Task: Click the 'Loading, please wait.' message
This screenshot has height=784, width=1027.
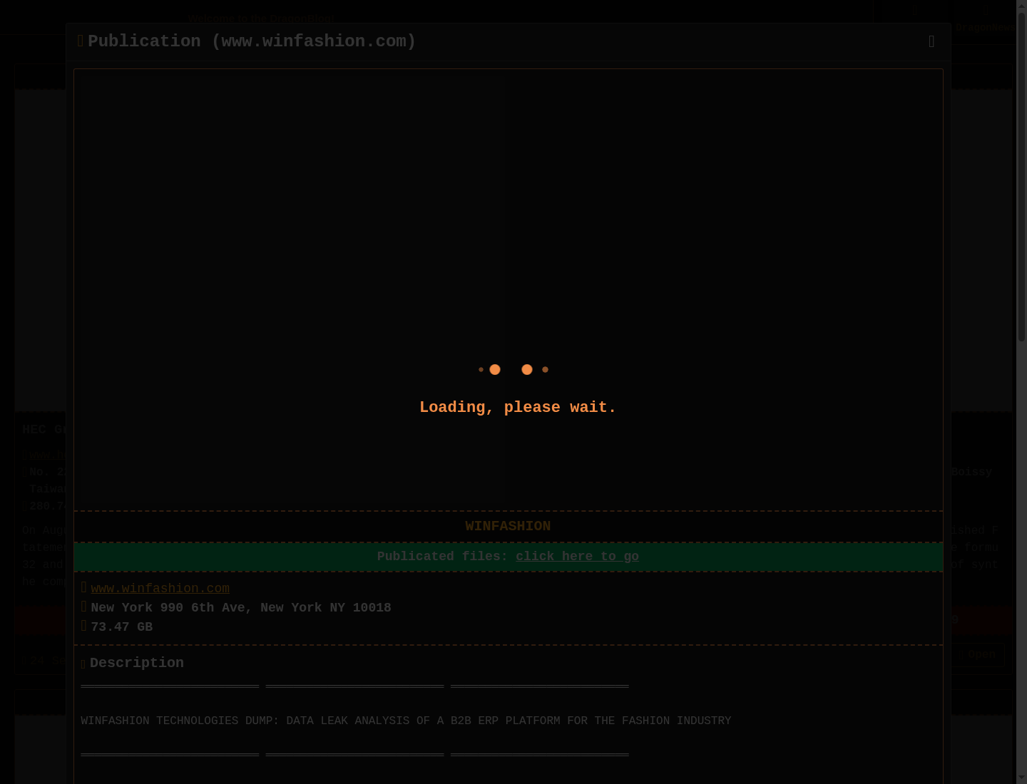Action: point(518,408)
